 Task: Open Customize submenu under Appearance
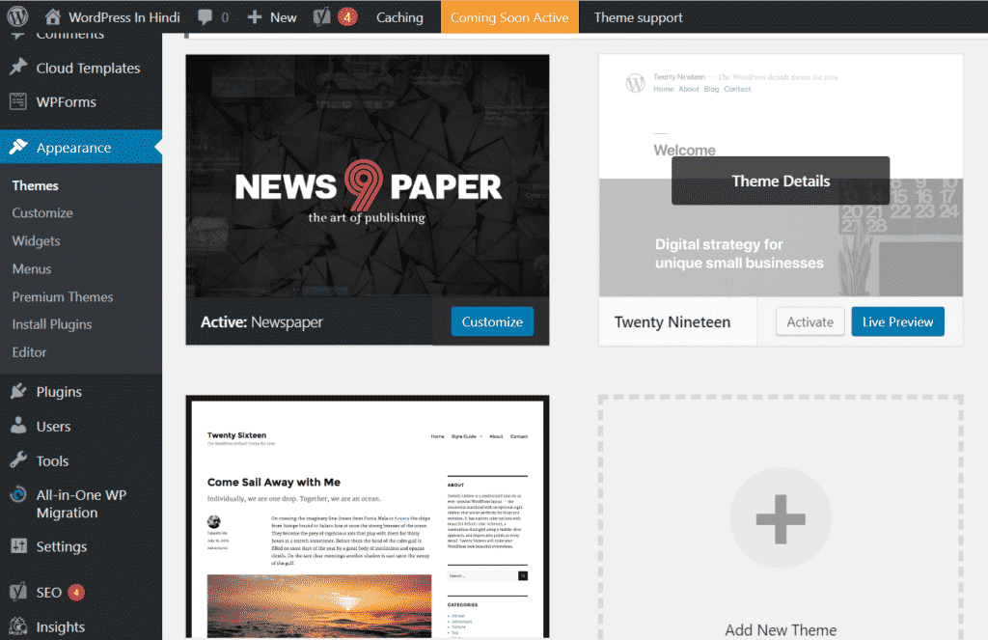(x=42, y=213)
